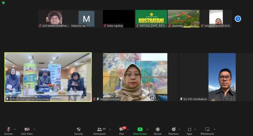
Task: Click muted mic icon on deamalta label
Action: (170, 26)
